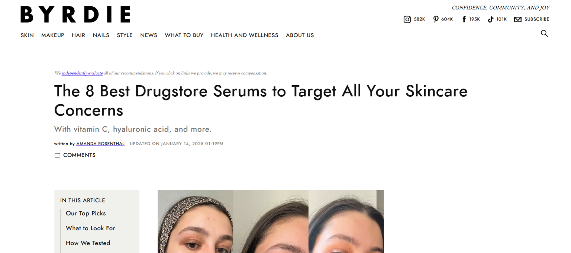
Task: Go to the What to Buy menu
Action: [x=184, y=35]
